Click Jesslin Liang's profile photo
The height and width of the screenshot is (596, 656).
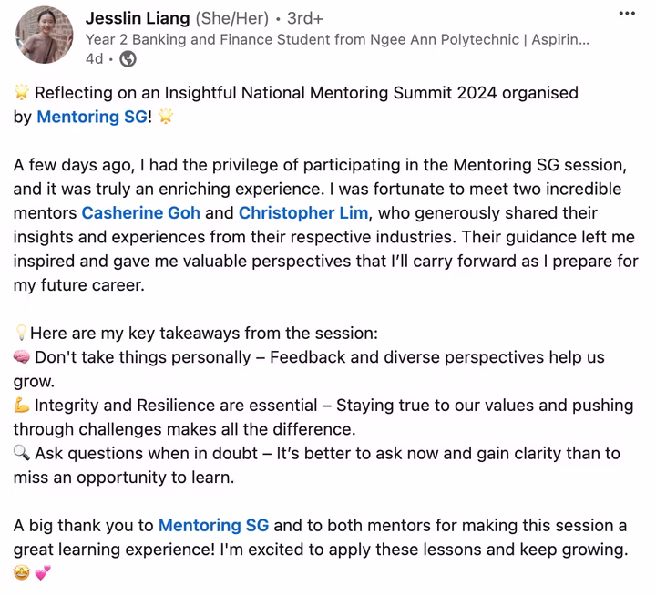coord(40,34)
